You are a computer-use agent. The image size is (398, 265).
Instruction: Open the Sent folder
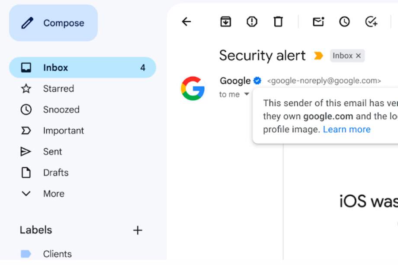(x=52, y=151)
